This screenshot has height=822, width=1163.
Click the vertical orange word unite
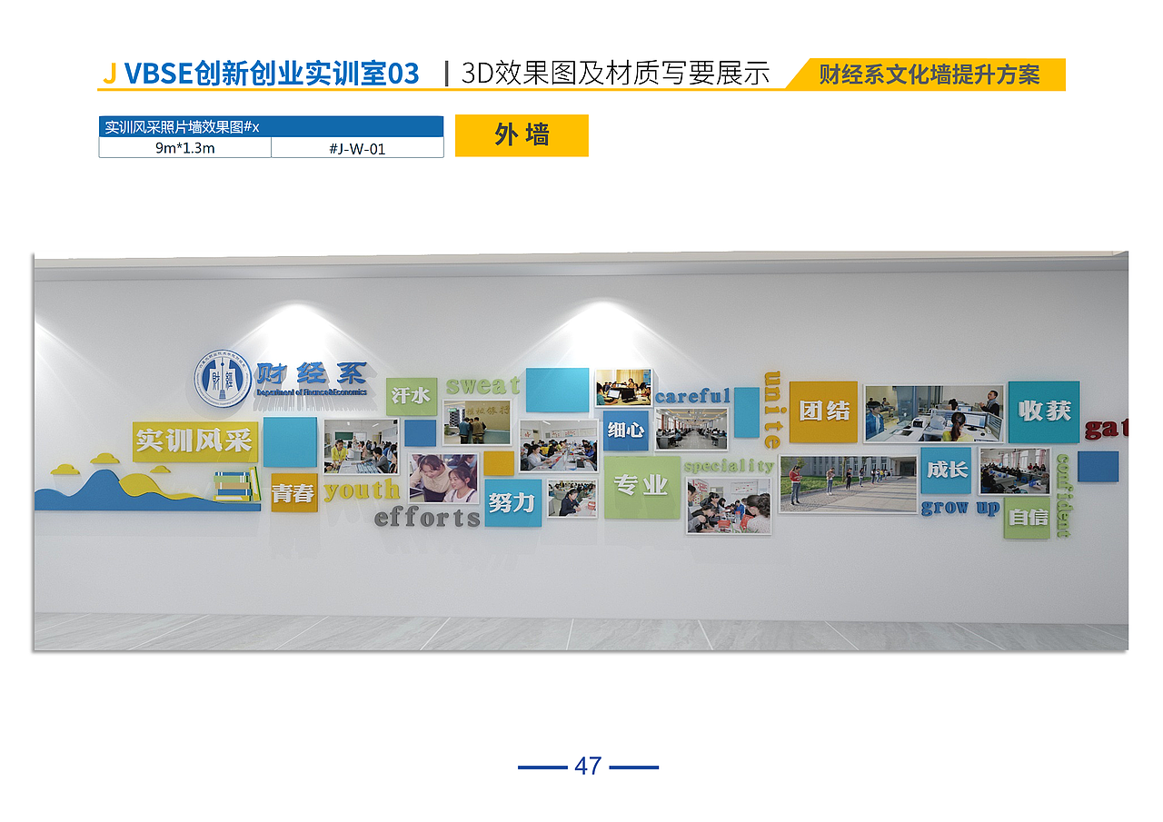pyautogui.click(x=772, y=410)
